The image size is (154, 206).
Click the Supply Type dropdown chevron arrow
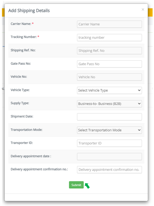point(139,104)
